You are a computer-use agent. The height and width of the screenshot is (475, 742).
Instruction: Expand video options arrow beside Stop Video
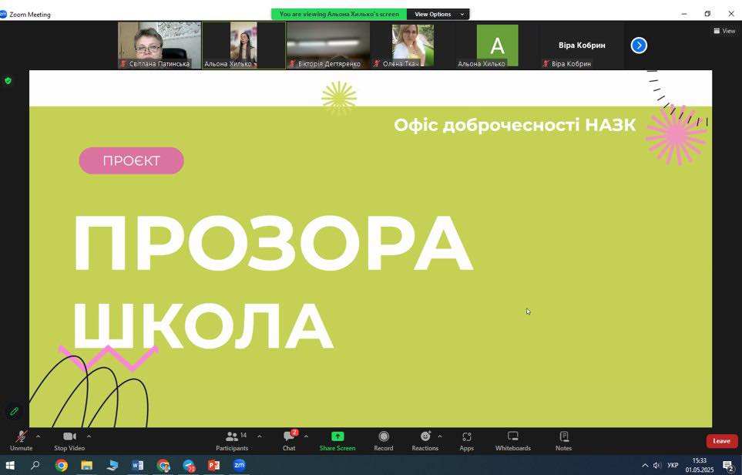pyautogui.click(x=89, y=436)
